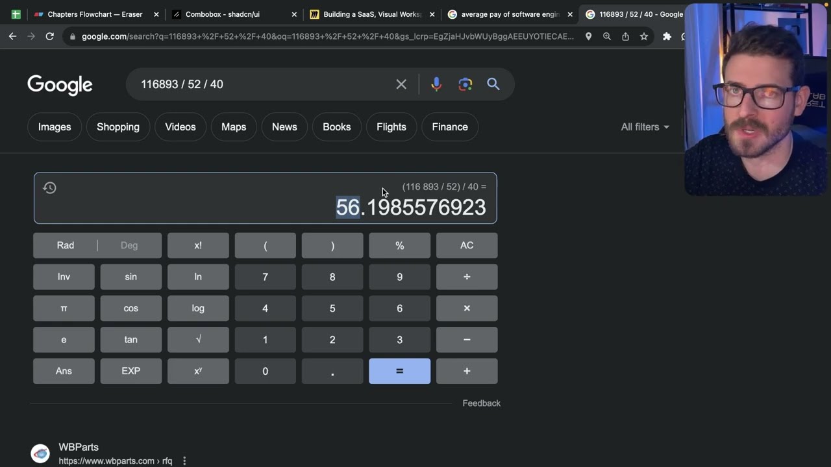Bookmark page with star icon
This screenshot has width=831, height=467.
[644, 36]
